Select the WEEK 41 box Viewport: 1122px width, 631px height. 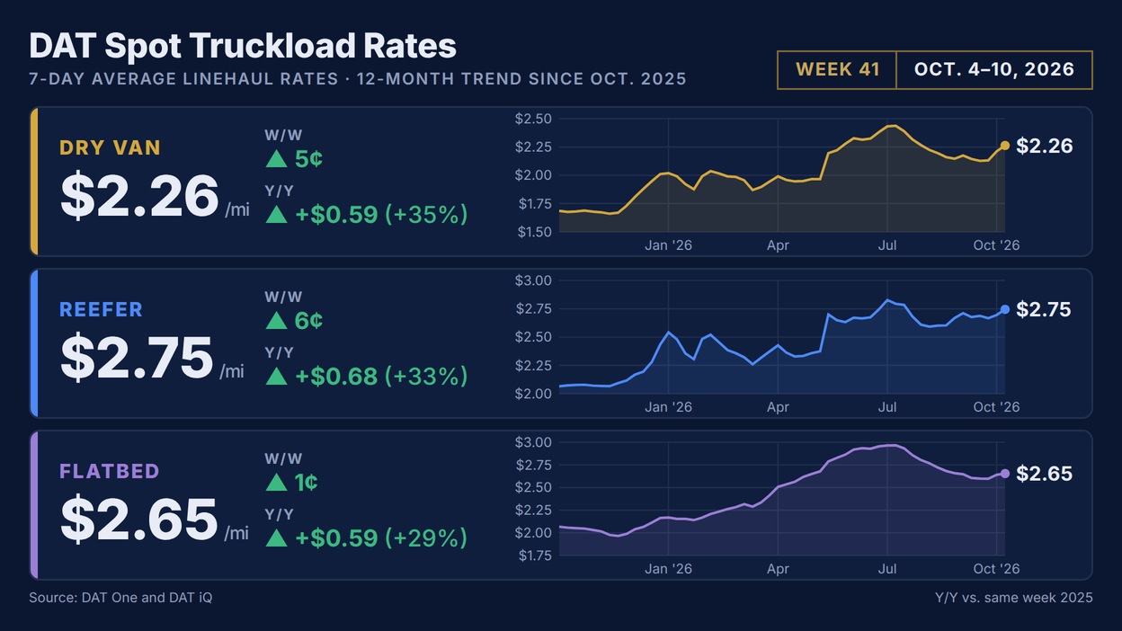pyautogui.click(x=837, y=70)
